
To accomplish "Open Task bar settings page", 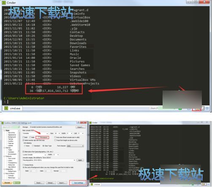I will [11, 143].
